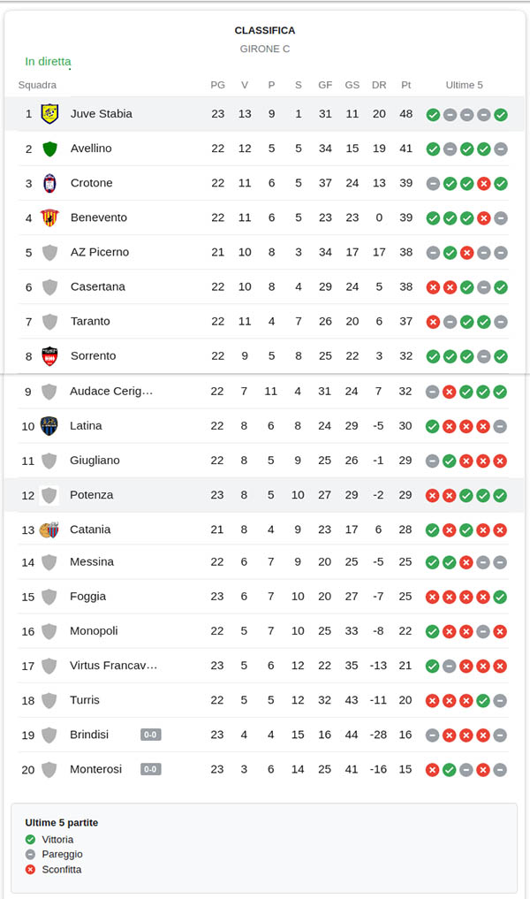This screenshot has width=530, height=899.
Task: Open the In diretta tab
Action: coord(48,62)
